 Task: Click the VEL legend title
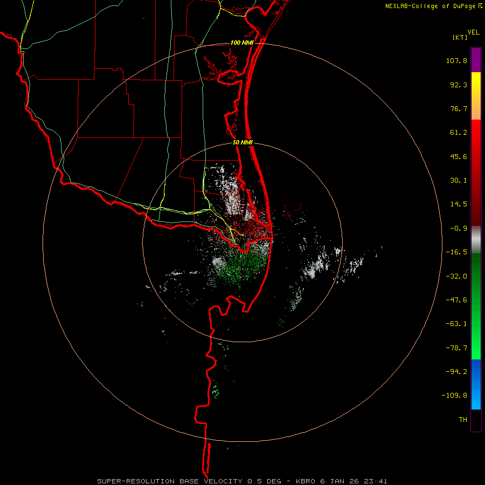(x=473, y=32)
